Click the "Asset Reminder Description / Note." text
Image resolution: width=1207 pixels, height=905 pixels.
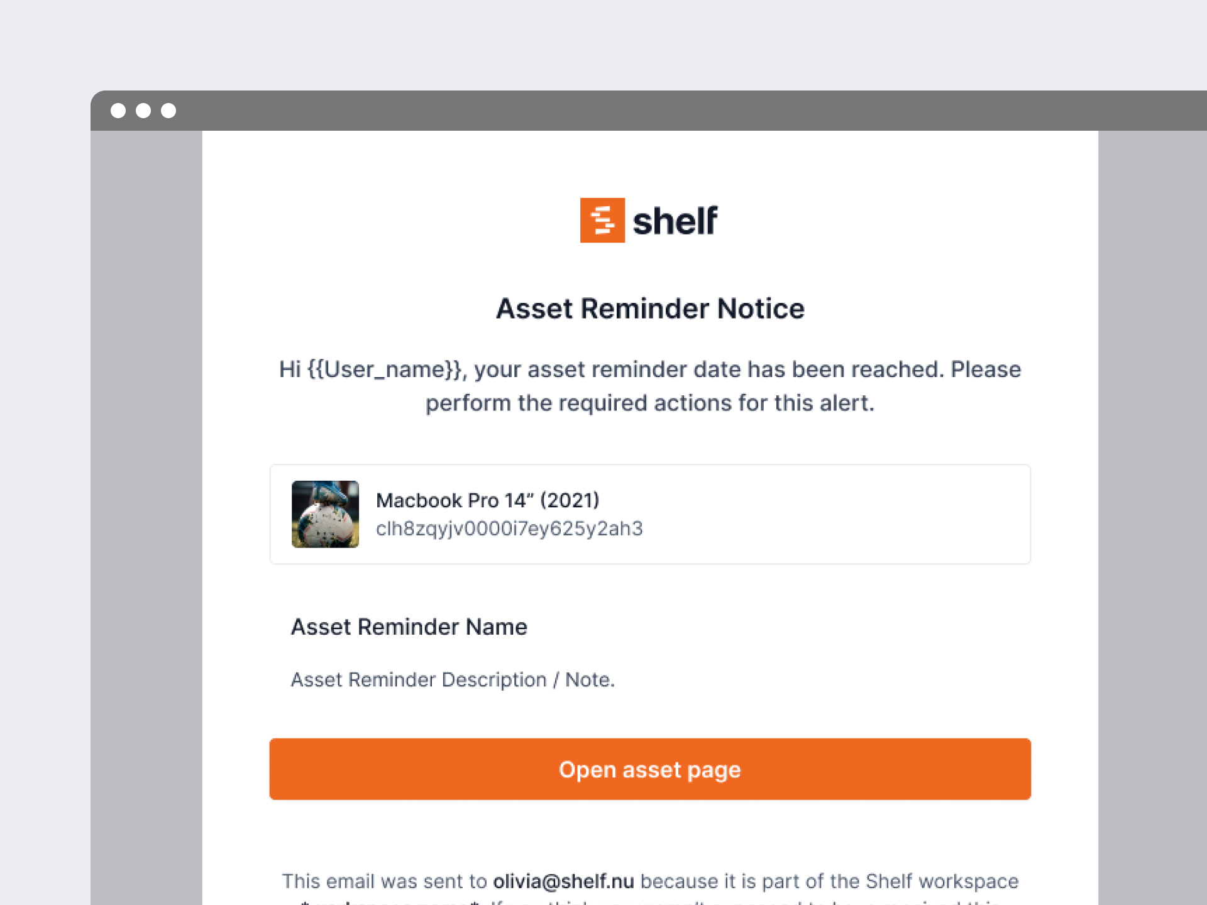pyautogui.click(x=453, y=679)
